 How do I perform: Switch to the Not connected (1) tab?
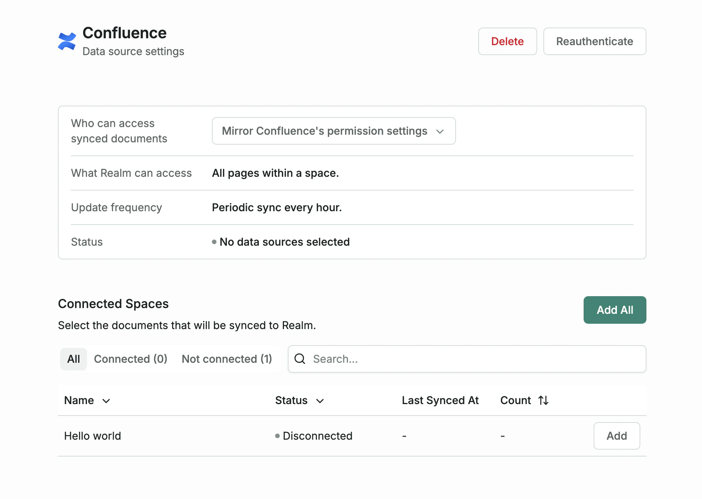[x=227, y=359]
